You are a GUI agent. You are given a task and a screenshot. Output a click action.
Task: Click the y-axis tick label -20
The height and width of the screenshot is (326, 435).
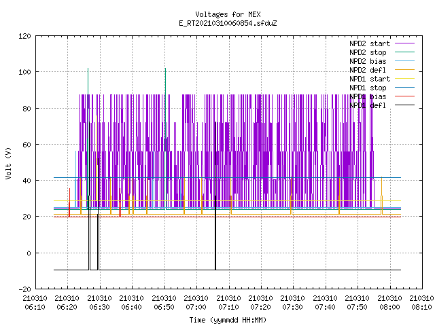pos(24,289)
